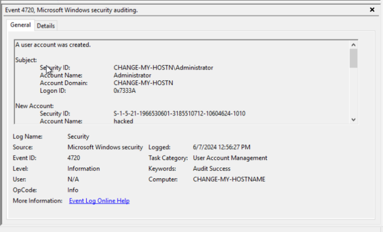Click the description box scroll down arrow
Image resolution: width=383 pixels, height=232 pixels.
(354, 120)
